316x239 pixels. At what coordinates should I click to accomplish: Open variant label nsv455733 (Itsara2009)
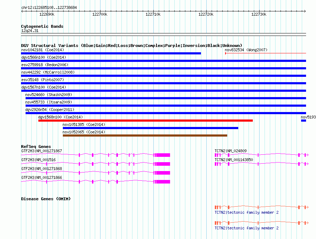coord(49,102)
